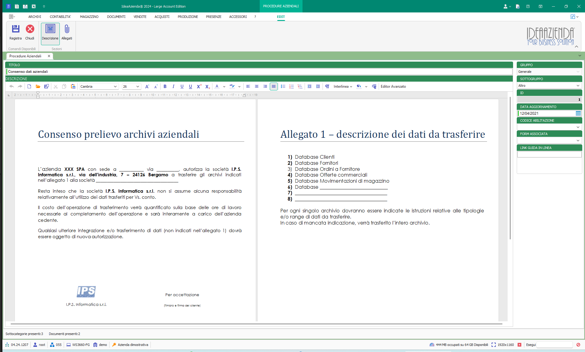Viewport: 585px width, 352px height.
Task: Click the paragraph settings icon before Editor Avanzato
Action: pyautogui.click(x=374, y=86)
